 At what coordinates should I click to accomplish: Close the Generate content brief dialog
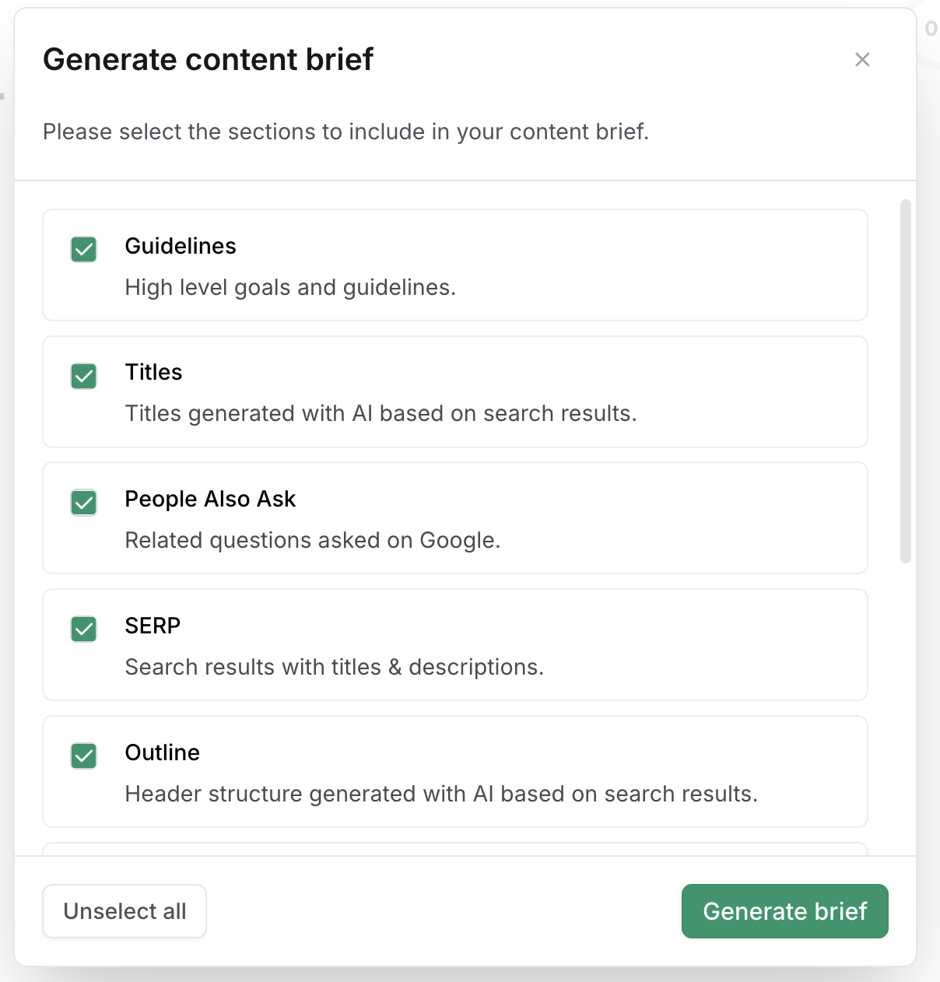click(862, 60)
